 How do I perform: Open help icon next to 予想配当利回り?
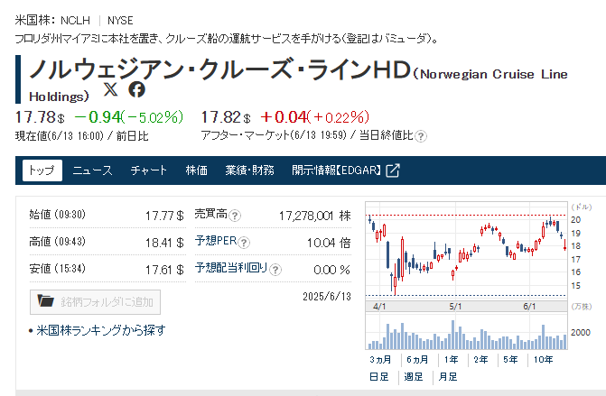275,270
